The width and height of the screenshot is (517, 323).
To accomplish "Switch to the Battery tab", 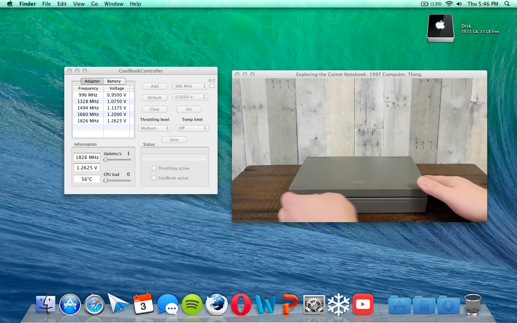I will 114,81.
